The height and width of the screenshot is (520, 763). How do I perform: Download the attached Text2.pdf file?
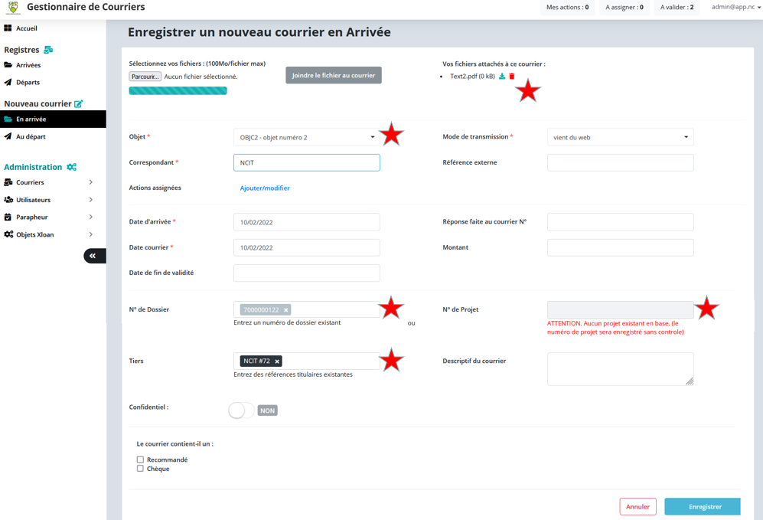pyautogui.click(x=502, y=77)
